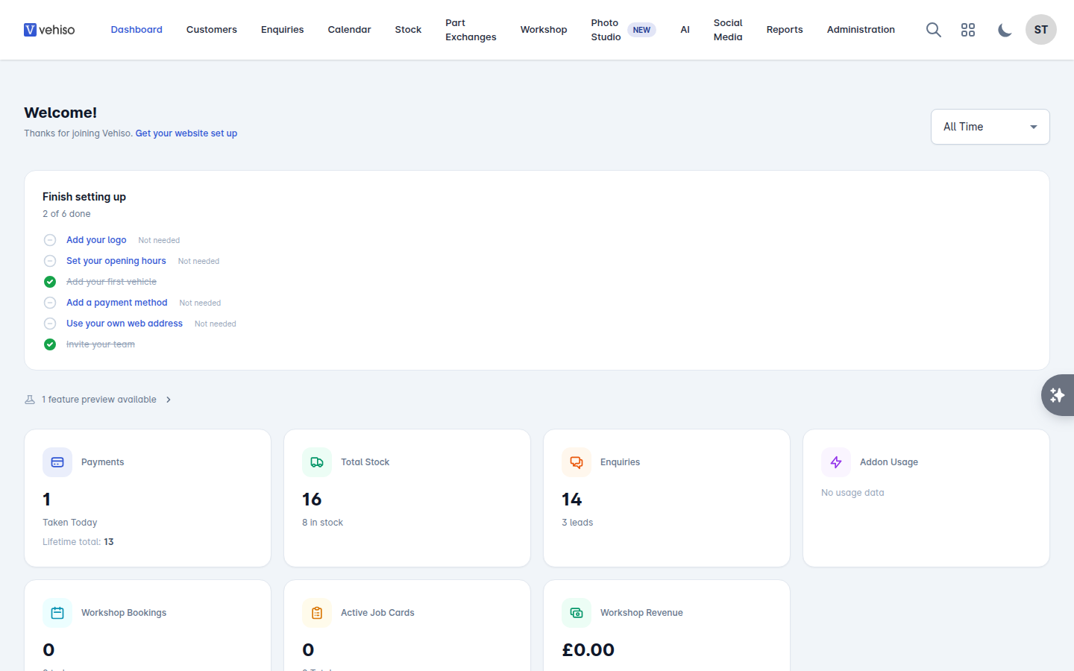Viewport: 1074px width, 671px height.
Task: Open the search magnifier icon
Action: [x=933, y=30]
